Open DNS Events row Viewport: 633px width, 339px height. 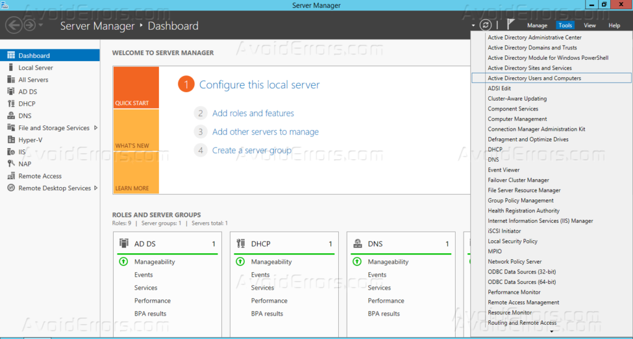pyautogui.click(x=377, y=275)
